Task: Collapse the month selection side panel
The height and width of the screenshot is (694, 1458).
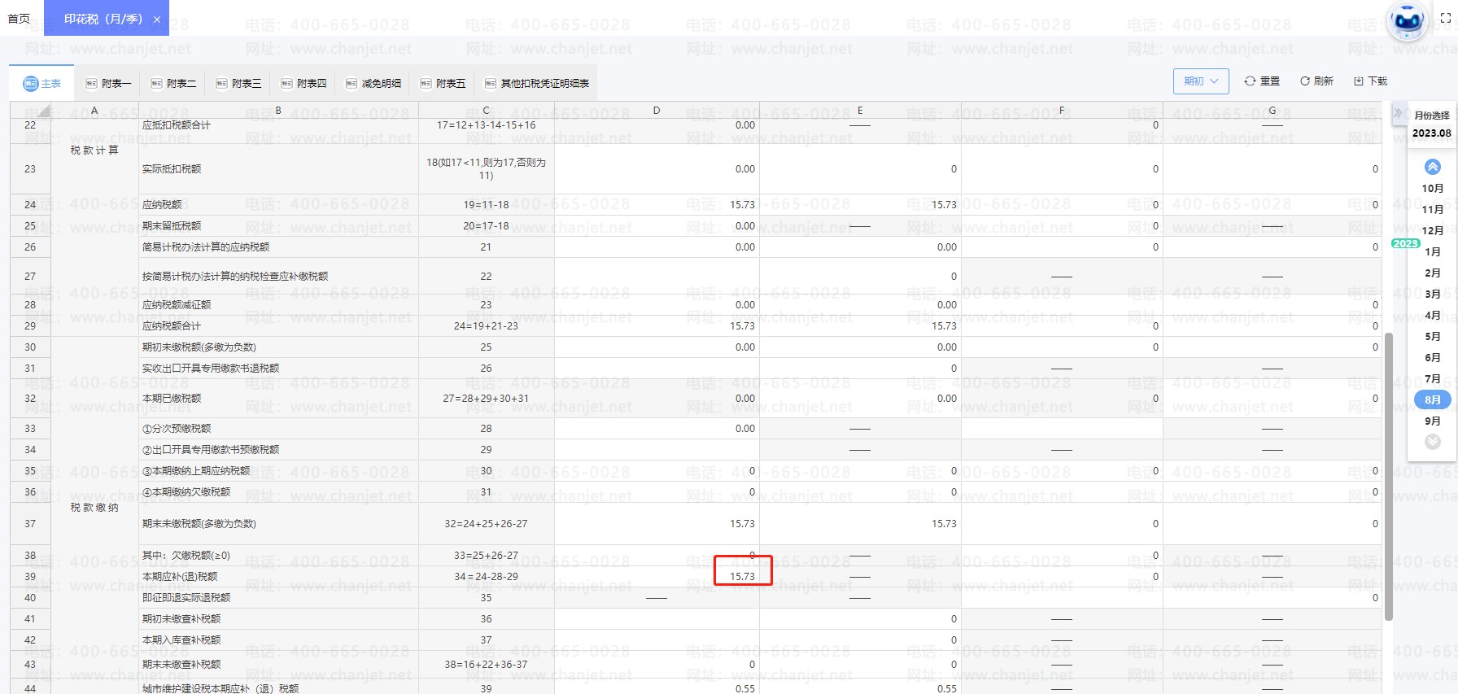Action: pos(1397,113)
